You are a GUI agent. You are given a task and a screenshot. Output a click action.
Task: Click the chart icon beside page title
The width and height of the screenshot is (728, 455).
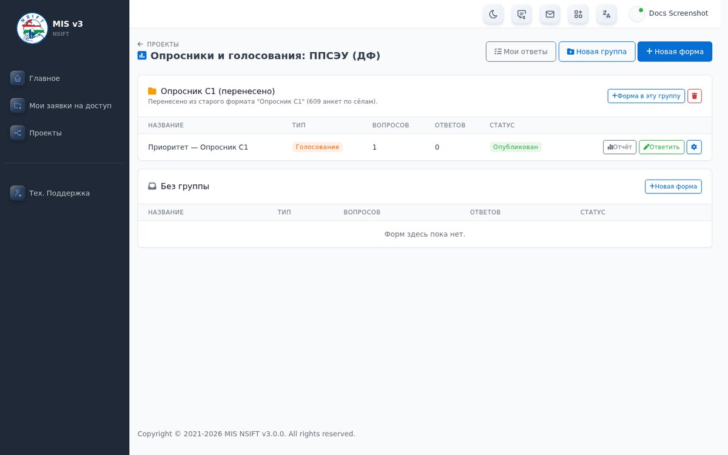142,55
